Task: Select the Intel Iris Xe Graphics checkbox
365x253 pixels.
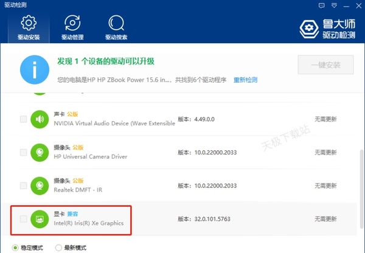Action: [24, 219]
